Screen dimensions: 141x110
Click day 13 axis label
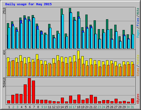(x=58, y=107)
